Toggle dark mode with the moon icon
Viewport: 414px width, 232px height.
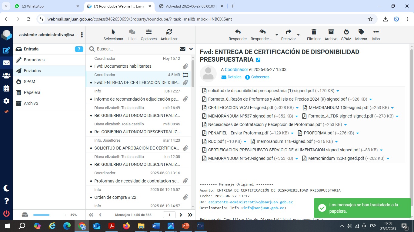click(x=6, y=188)
